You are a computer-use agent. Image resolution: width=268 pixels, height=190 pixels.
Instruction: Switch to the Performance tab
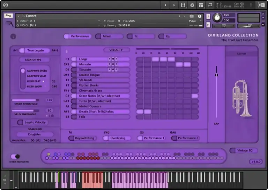[x=77, y=36]
